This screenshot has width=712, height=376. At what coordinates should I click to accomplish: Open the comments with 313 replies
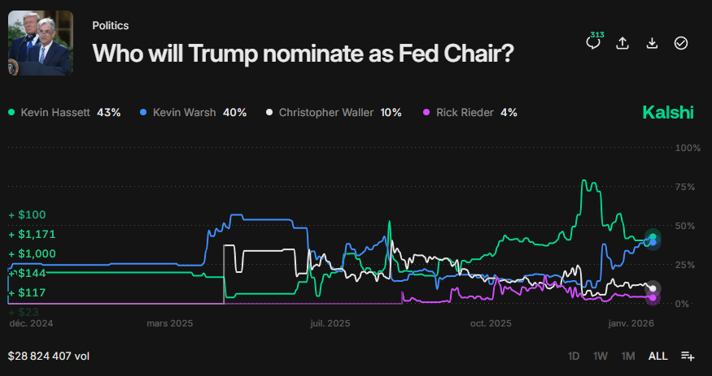[x=592, y=42]
